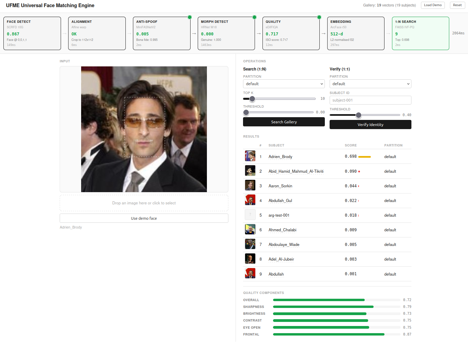Click the Ahmed_Chalabi result thumbnail
This screenshot has width=468, height=342.
click(250, 229)
